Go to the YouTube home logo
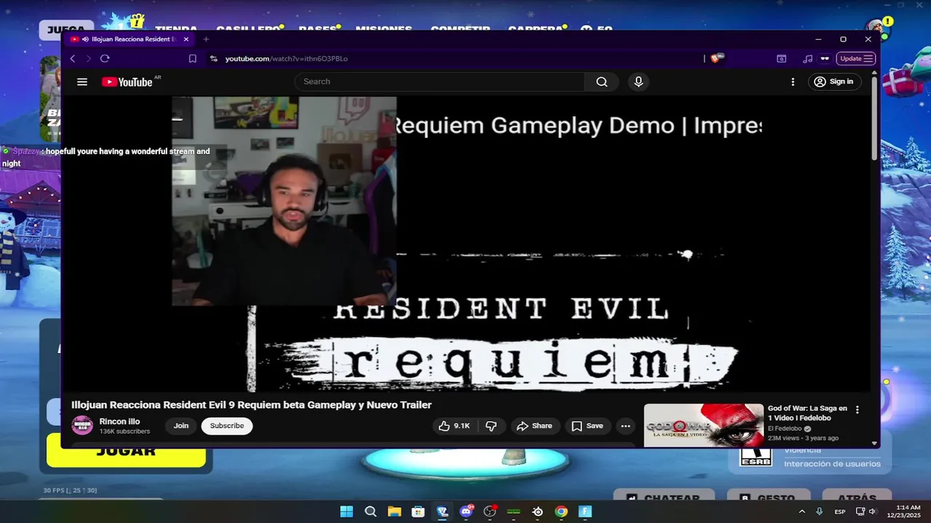 128,82
